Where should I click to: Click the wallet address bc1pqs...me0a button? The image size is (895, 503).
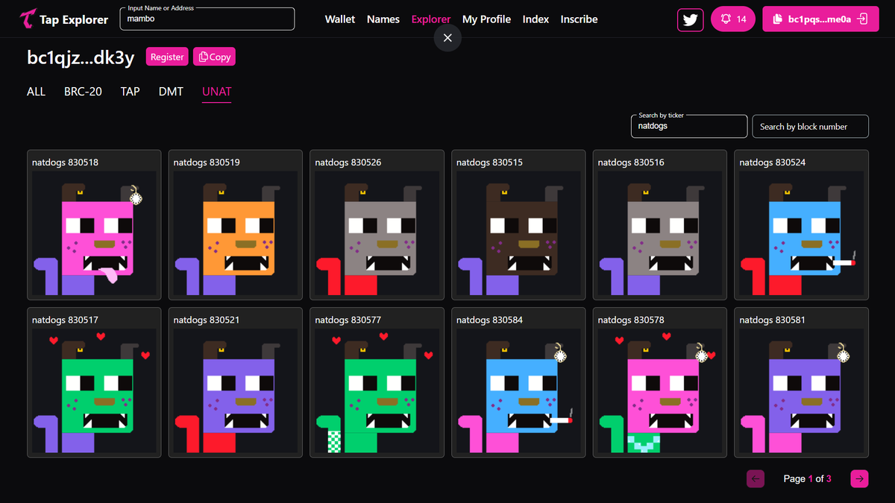tap(820, 19)
